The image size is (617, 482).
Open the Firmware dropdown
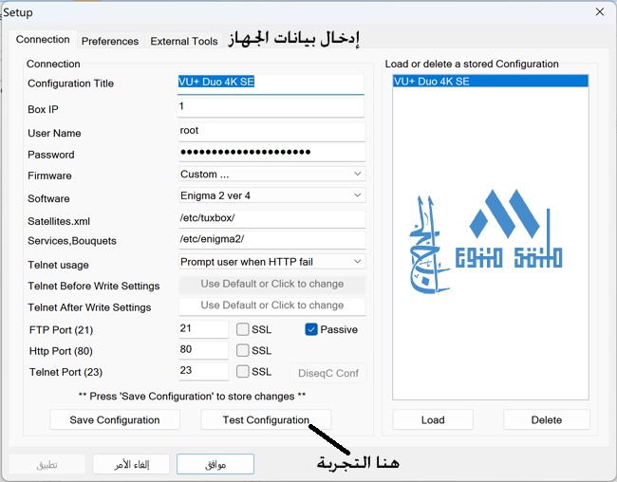(271, 174)
